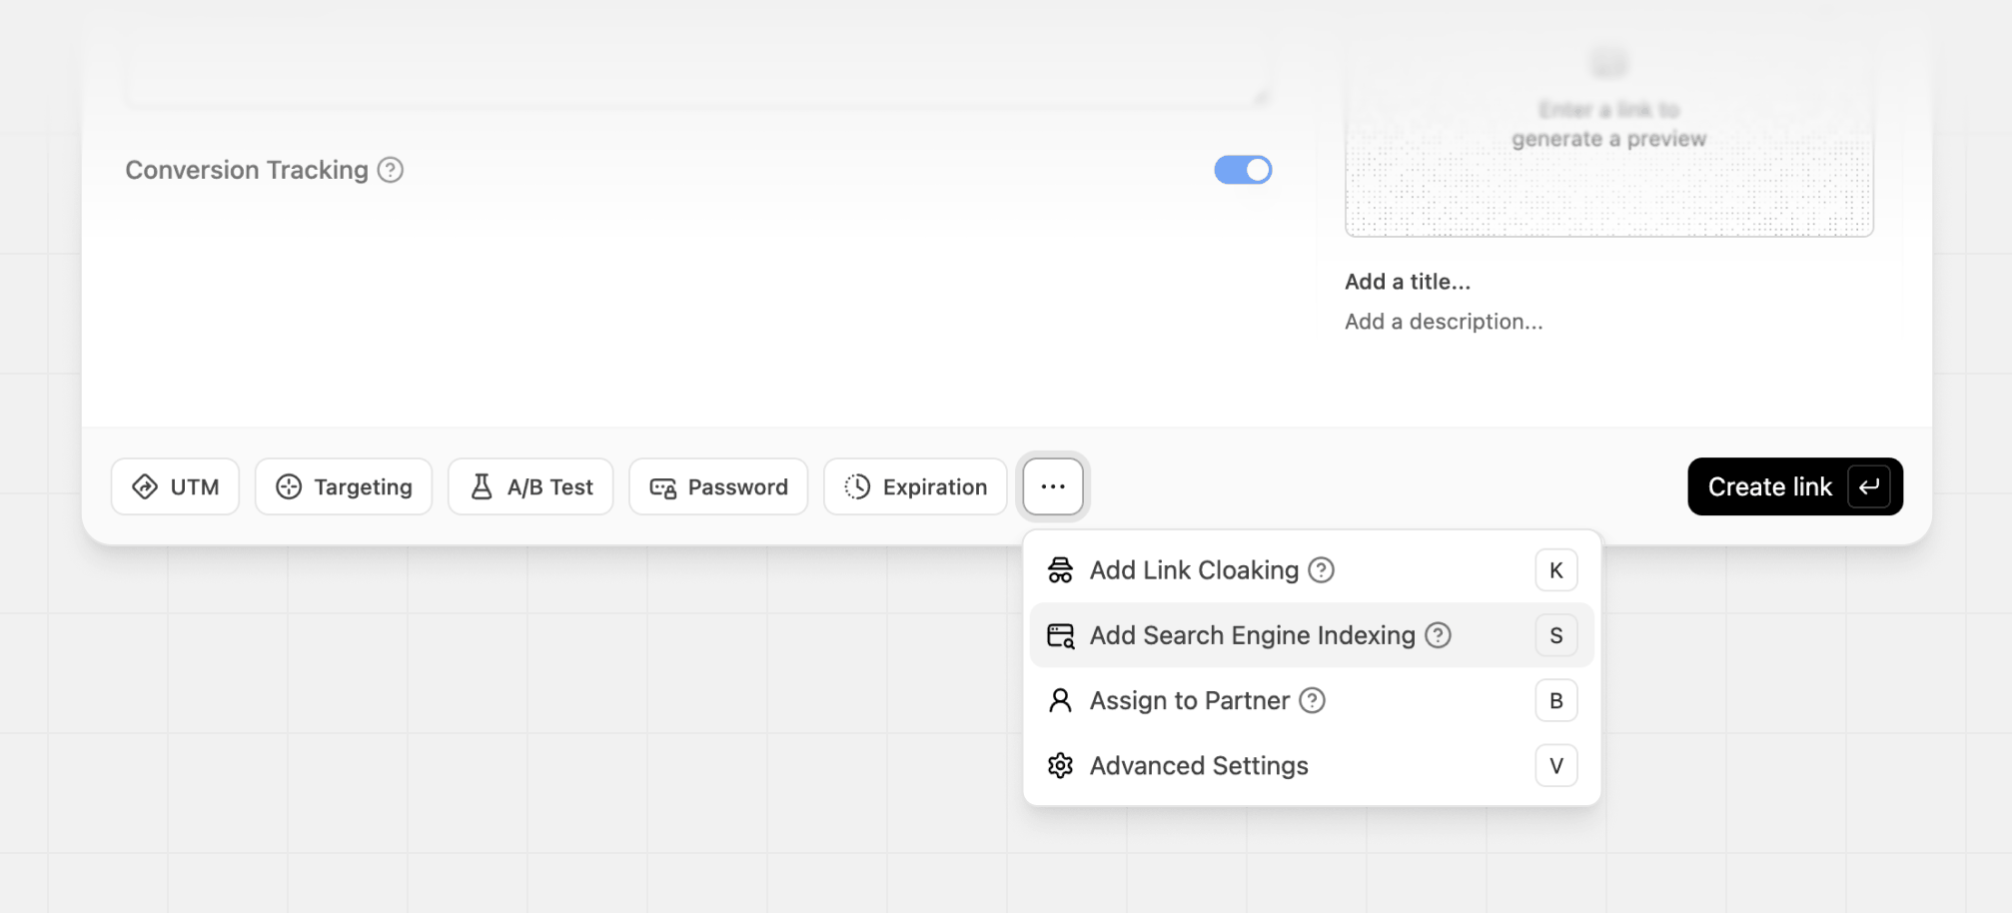Screen dimensions: 2012x913
Task: Select Add Link Cloaking from the menu
Action: [x=1312, y=570]
